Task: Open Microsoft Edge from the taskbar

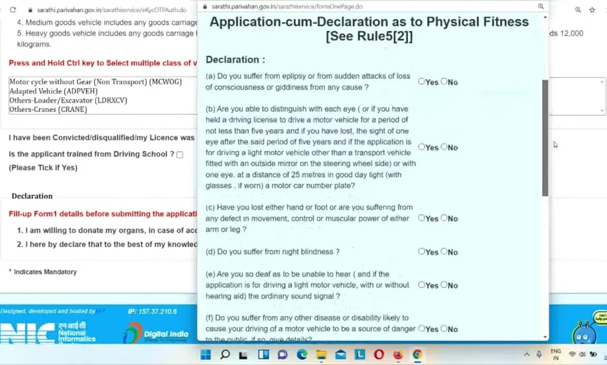Action: (302, 354)
